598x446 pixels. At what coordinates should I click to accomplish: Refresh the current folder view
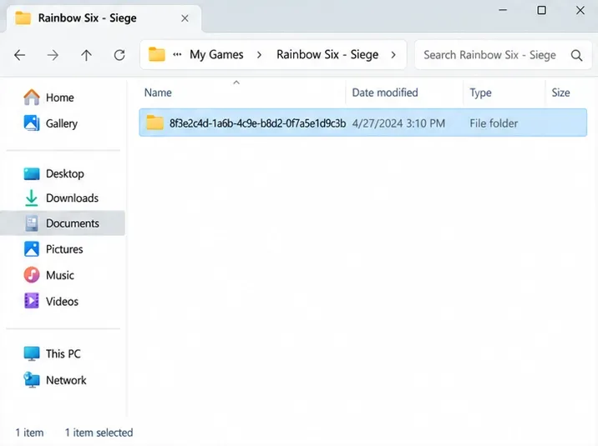[119, 55]
